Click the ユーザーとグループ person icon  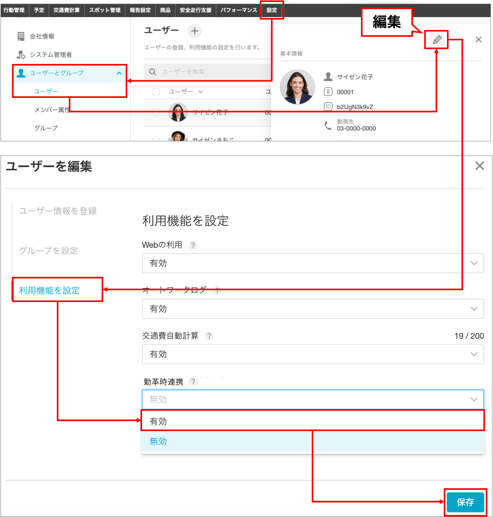point(21,73)
